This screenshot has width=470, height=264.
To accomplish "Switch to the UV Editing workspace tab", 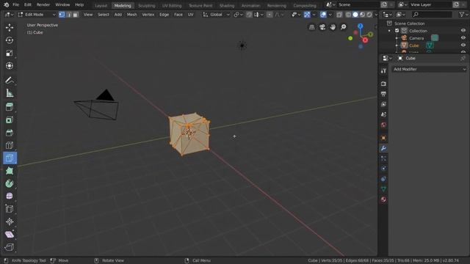I will pyautogui.click(x=172, y=5).
